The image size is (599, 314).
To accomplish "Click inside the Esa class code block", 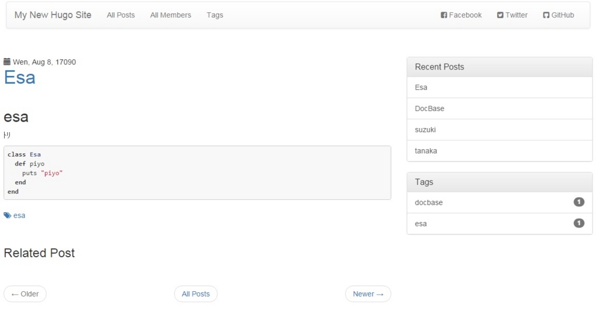I will point(197,172).
